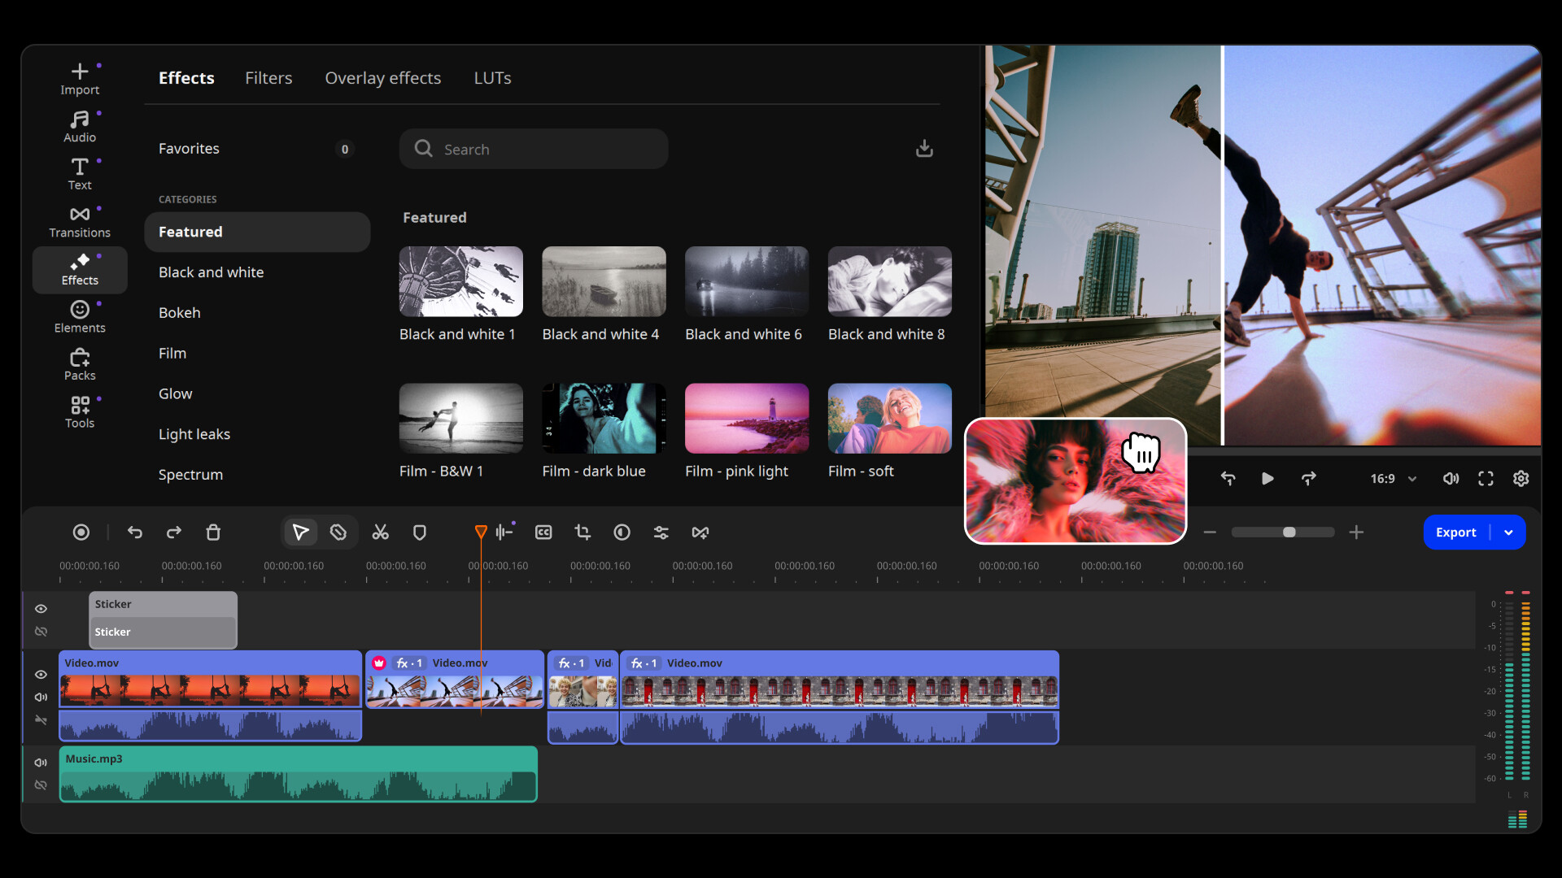Expand the Export button options chevron
Image resolution: width=1562 pixels, height=878 pixels.
coord(1510,532)
